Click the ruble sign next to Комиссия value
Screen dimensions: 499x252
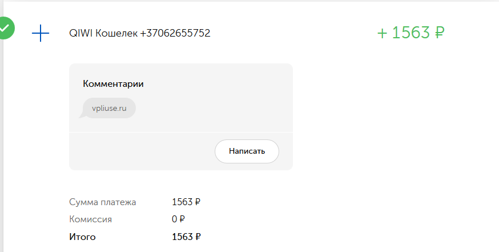(182, 219)
